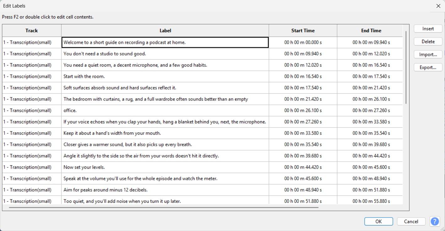The image size is (445, 231).
Task: Open the Import... dialog button
Action: click(x=428, y=54)
